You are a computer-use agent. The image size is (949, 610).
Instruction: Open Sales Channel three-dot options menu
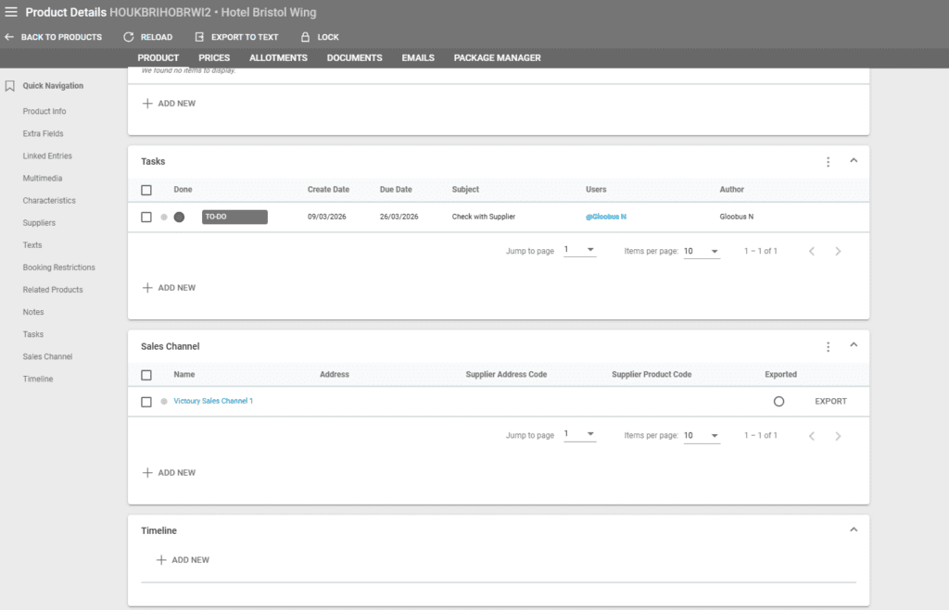tap(828, 347)
